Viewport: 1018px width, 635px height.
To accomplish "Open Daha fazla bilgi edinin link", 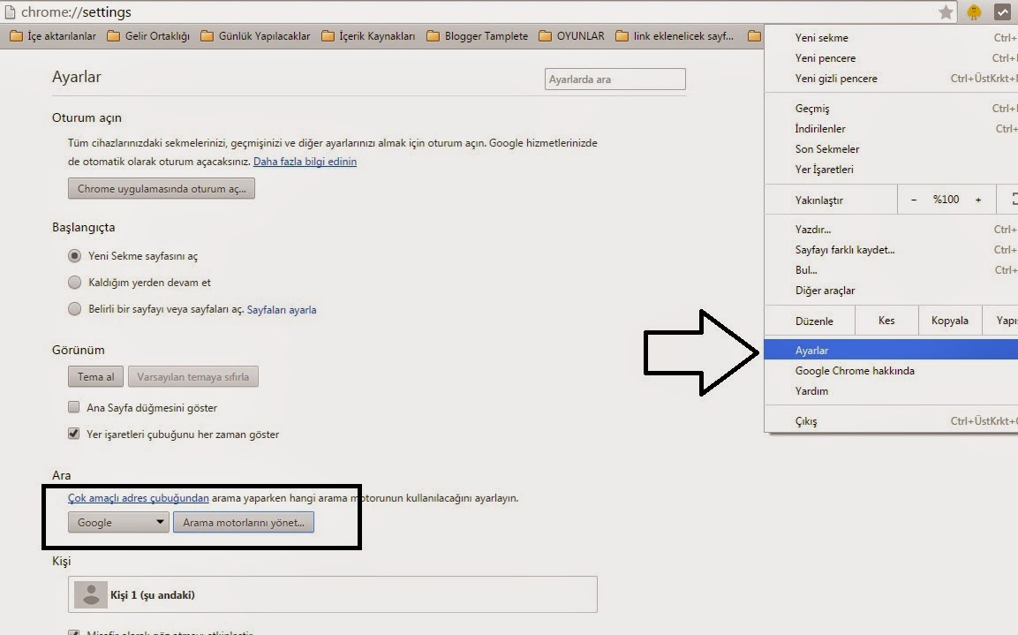I will click(x=305, y=161).
